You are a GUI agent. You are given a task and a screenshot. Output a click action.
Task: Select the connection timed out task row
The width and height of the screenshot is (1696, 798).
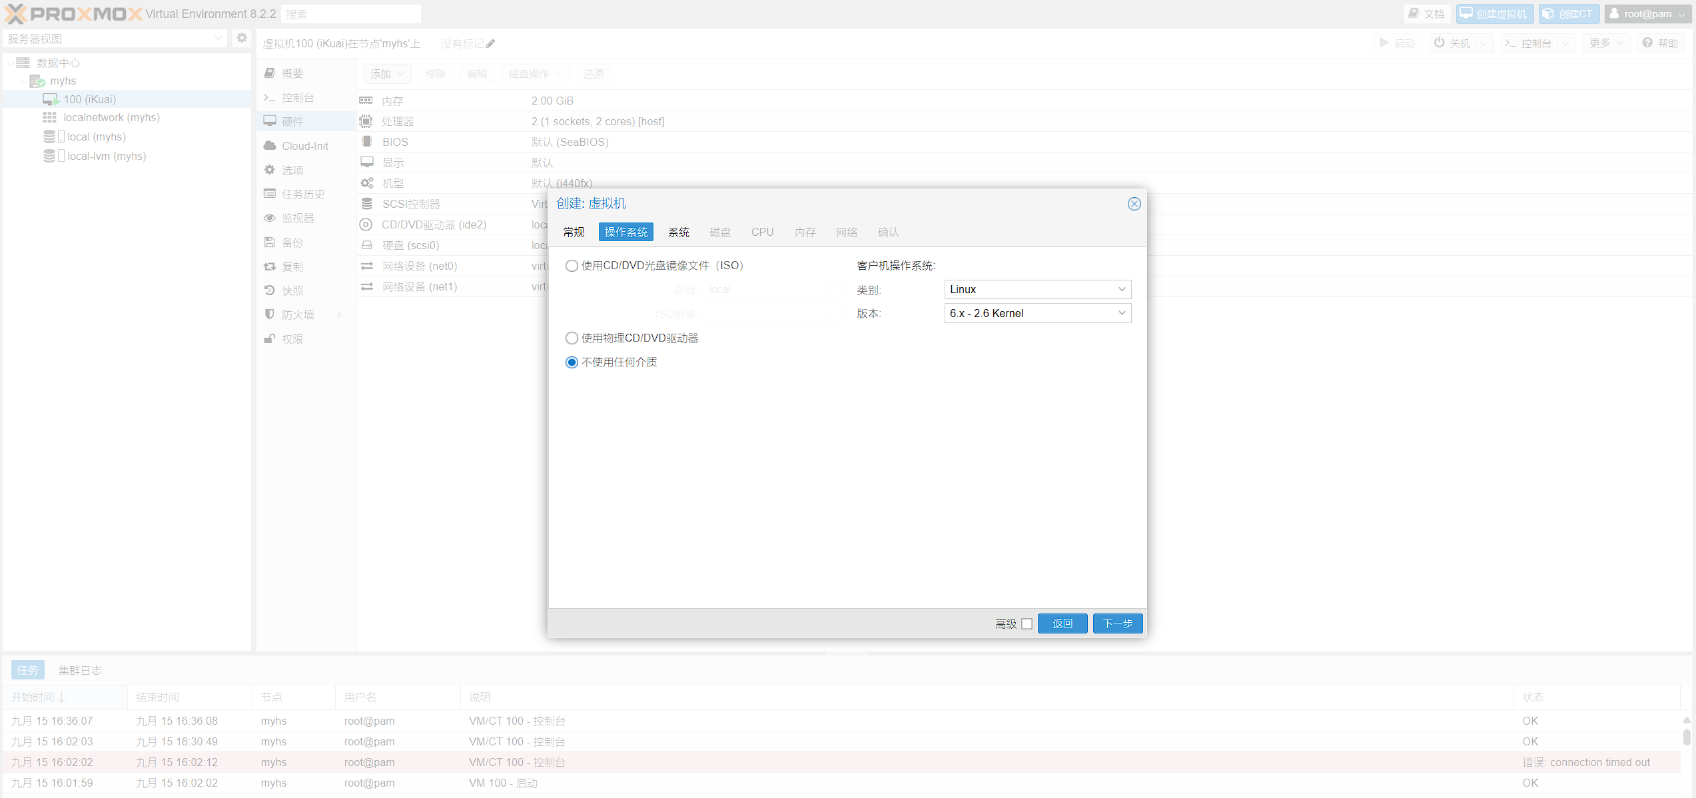(x=841, y=762)
